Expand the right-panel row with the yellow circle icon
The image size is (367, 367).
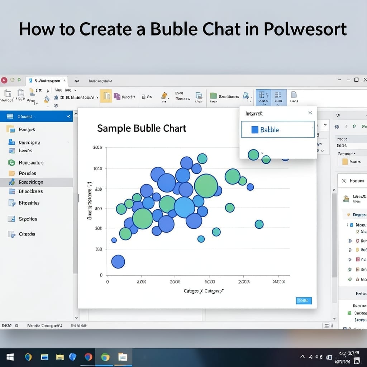pos(350,250)
